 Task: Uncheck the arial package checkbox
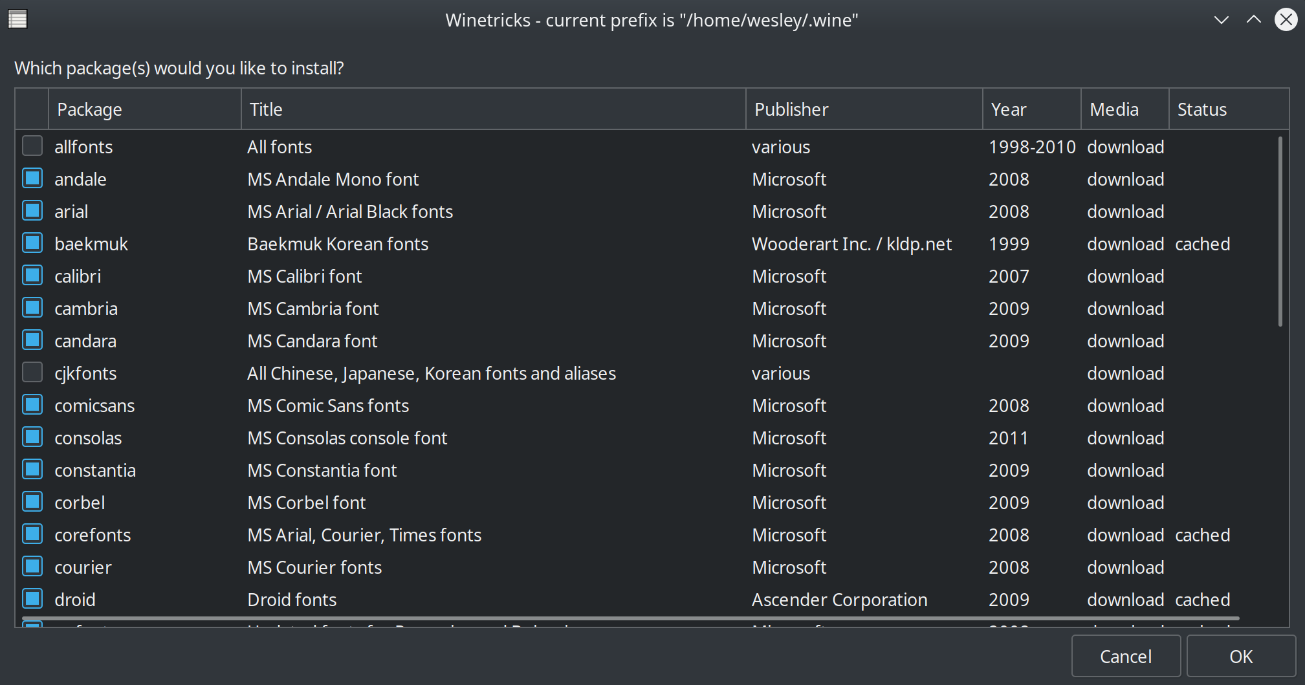[32, 211]
